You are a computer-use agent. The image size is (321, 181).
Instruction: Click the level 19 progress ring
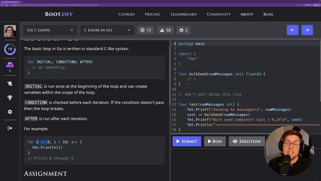(10, 49)
